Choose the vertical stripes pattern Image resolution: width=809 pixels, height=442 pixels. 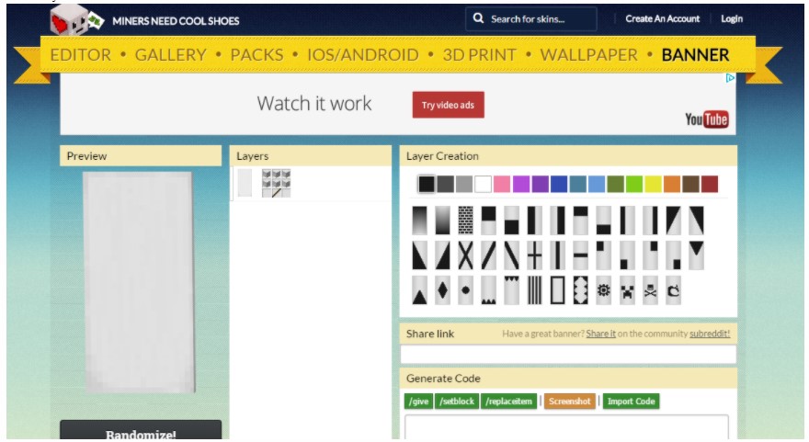(x=534, y=290)
